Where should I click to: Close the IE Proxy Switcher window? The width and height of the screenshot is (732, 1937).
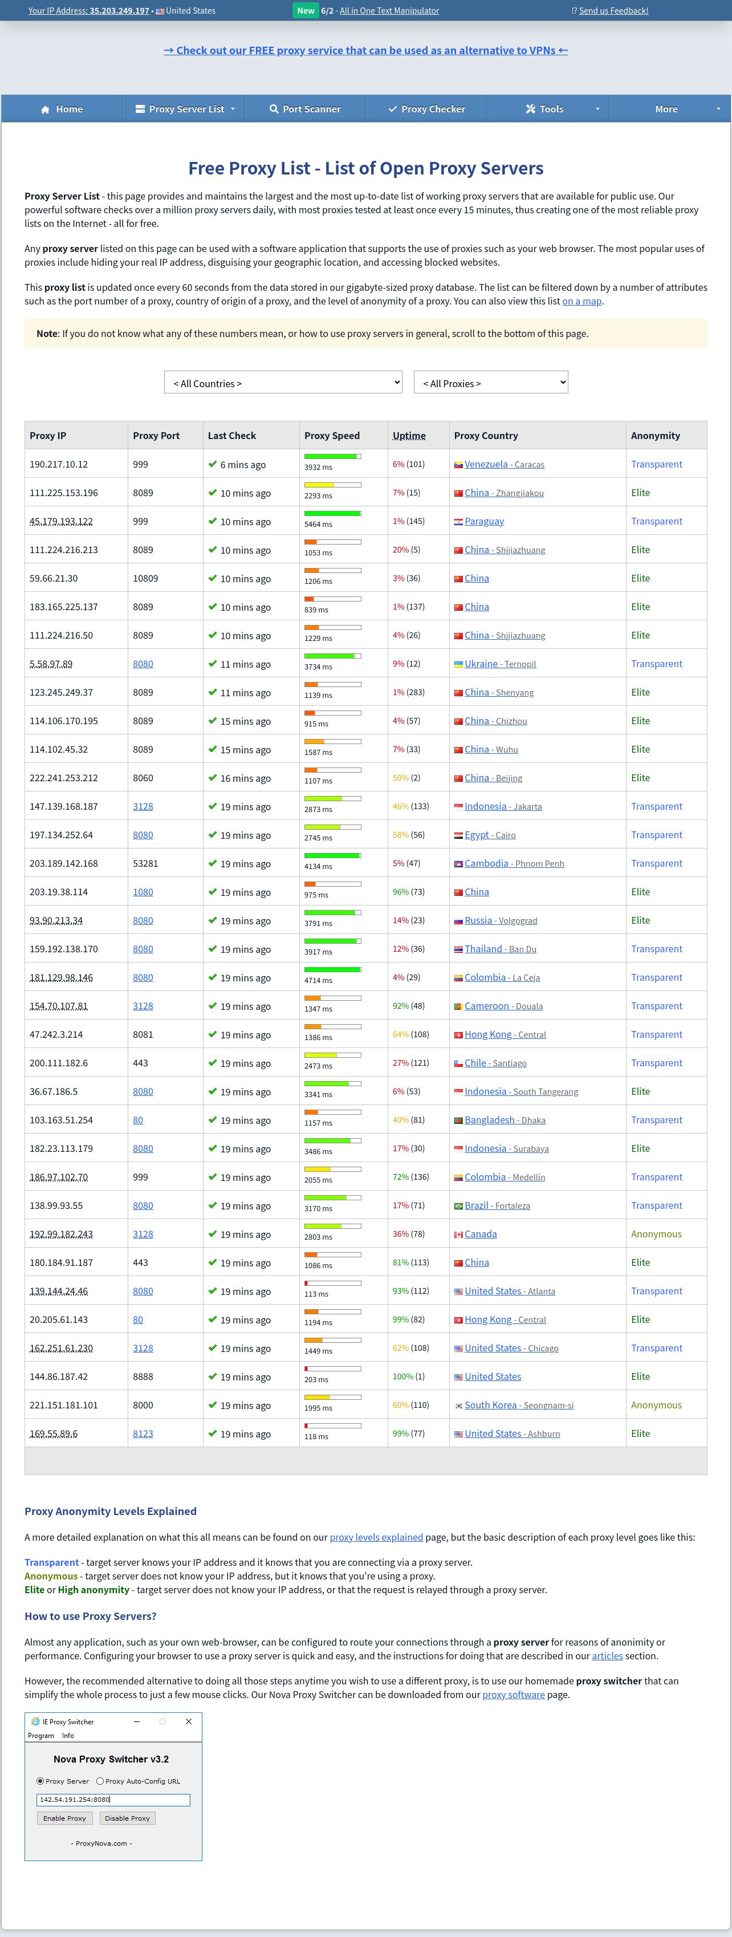pos(189,1721)
